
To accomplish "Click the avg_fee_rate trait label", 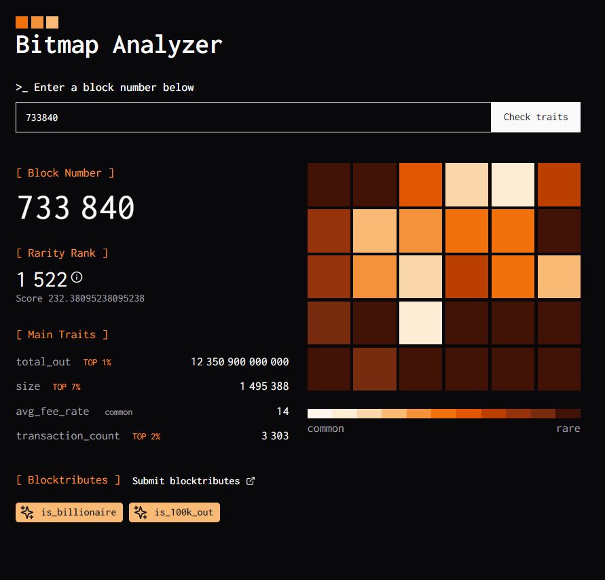I will (52, 412).
